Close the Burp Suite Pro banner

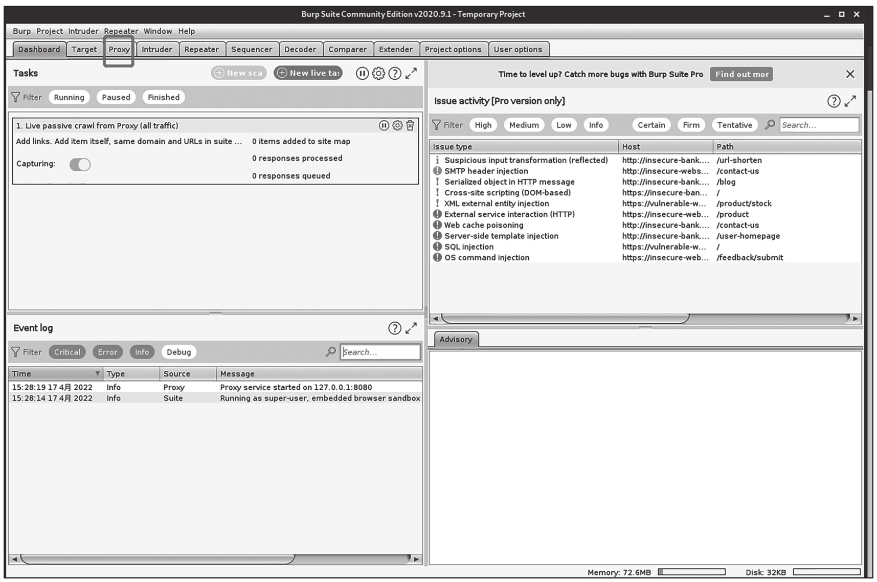coord(850,74)
